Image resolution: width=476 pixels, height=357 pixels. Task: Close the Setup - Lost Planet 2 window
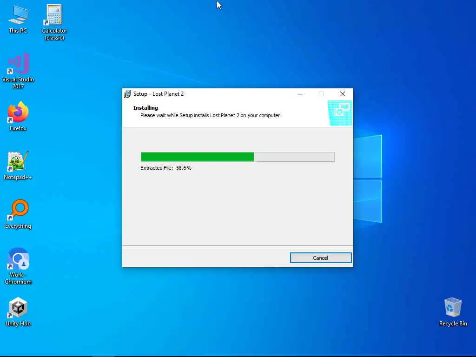pos(343,94)
